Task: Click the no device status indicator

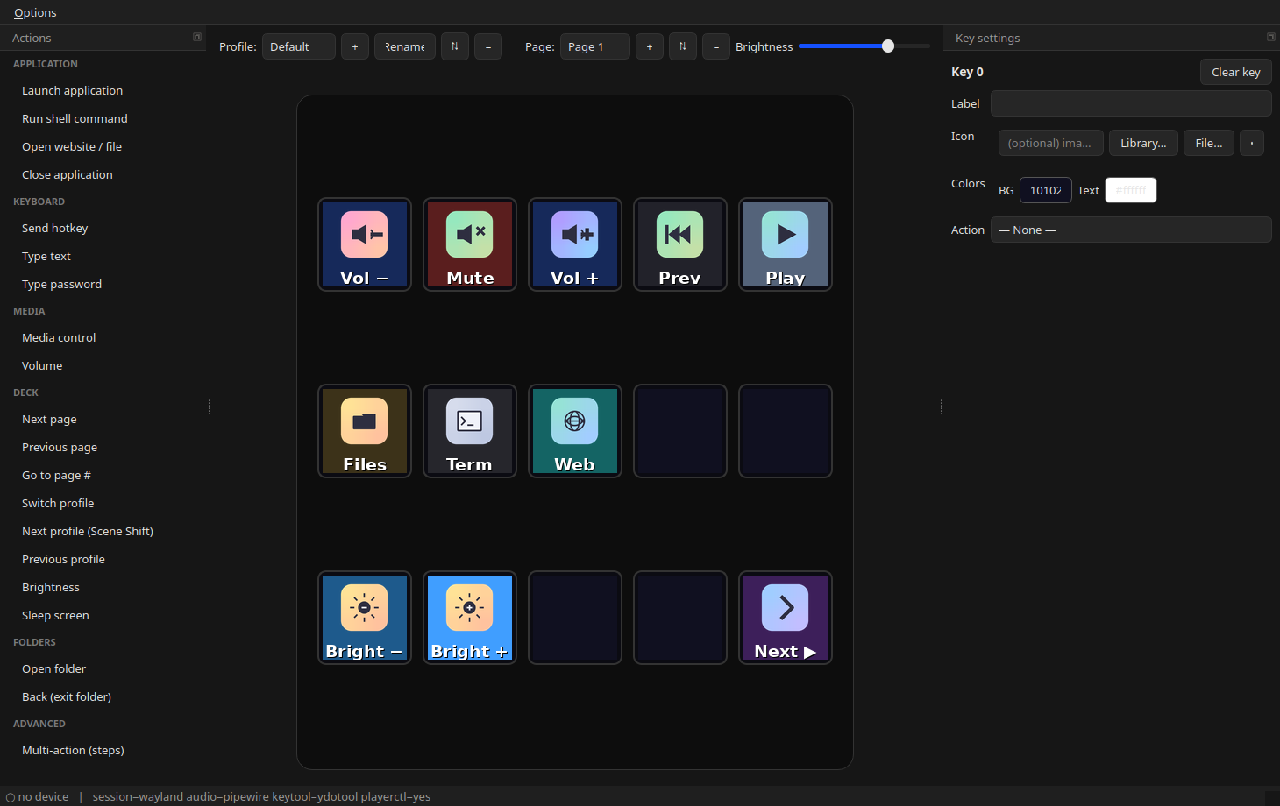Action: click(37, 796)
